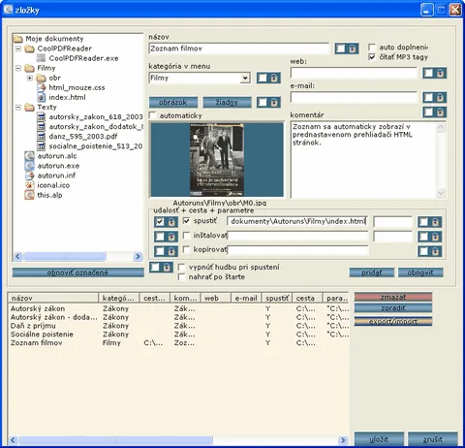
Task: Tick the automaticky checkbox
Action: tap(152, 115)
